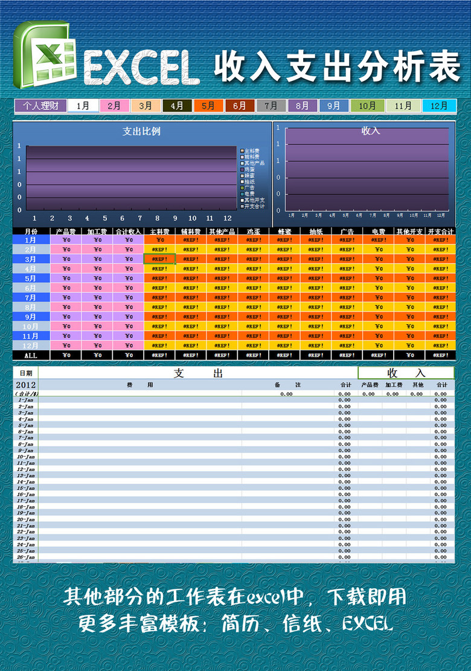Viewport: 471px width, 671px height.
Task: Switch to the pink 2月 sheet button
Action: [114, 106]
